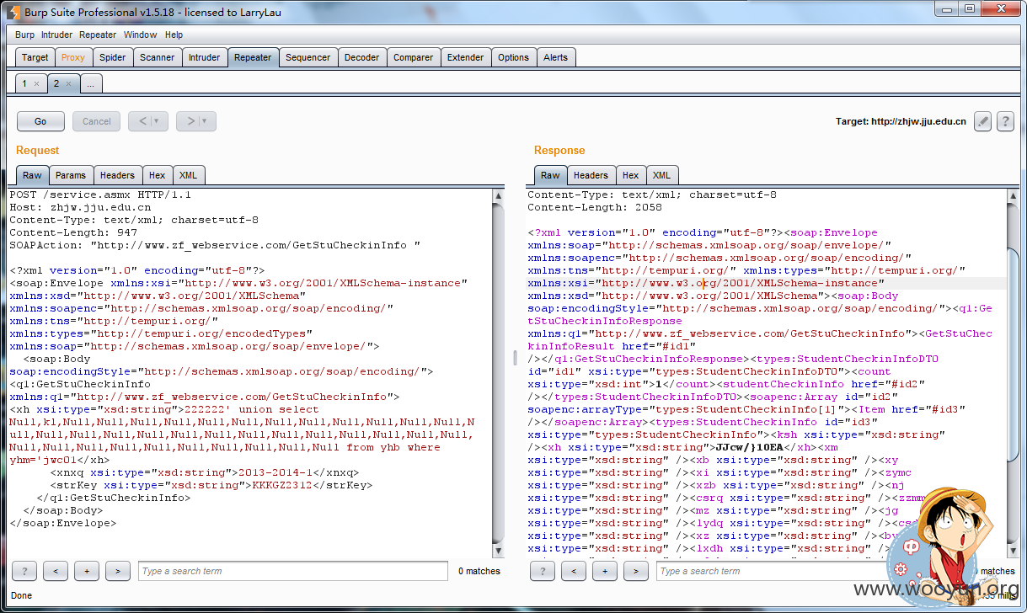Show Request XML view
The height and width of the screenshot is (613, 1027).
pos(188,175)
